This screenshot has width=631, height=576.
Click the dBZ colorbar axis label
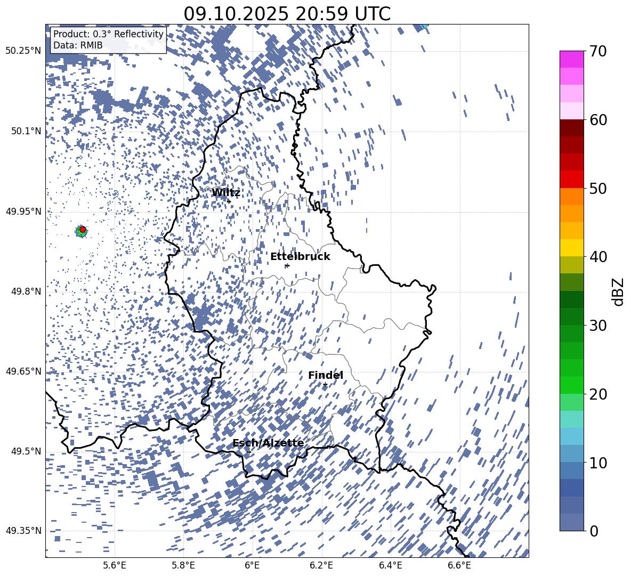pos(619,291)
